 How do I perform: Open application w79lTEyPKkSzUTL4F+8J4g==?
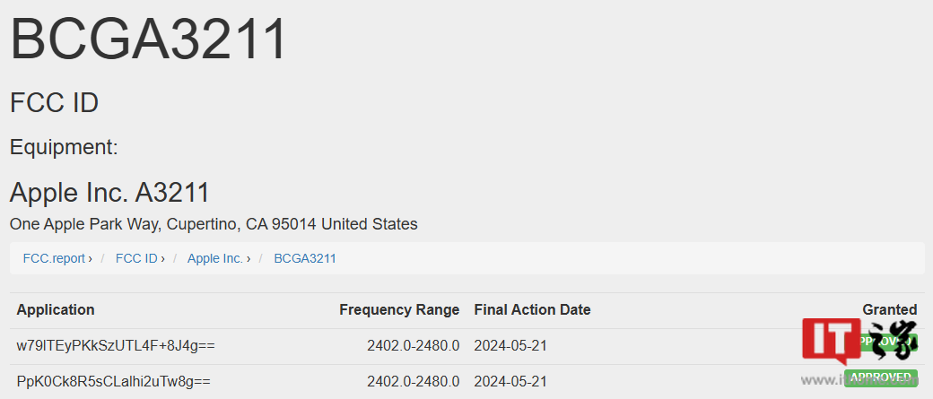(116, 345)
